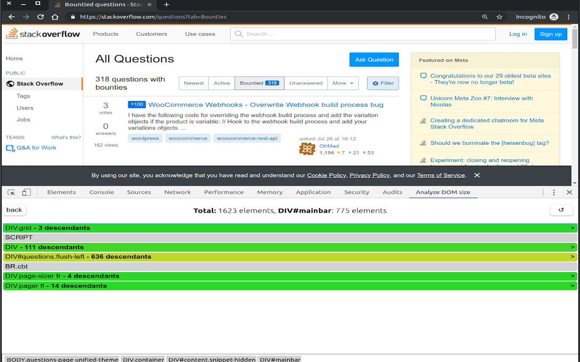Image resolution: width=580 pixels, height=362 pixels.
Task: Dismiss the cookie policy banner
Action: click(477, 175)
